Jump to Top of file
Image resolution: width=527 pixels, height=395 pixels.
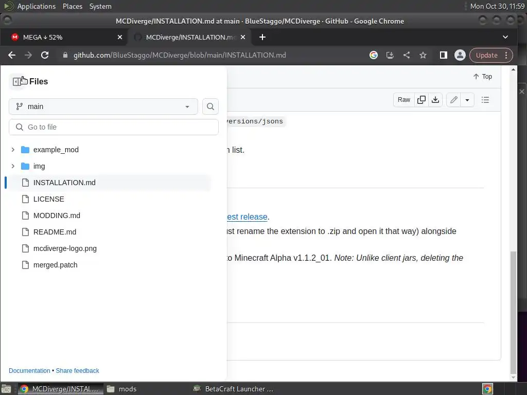[x=483, y=77]
